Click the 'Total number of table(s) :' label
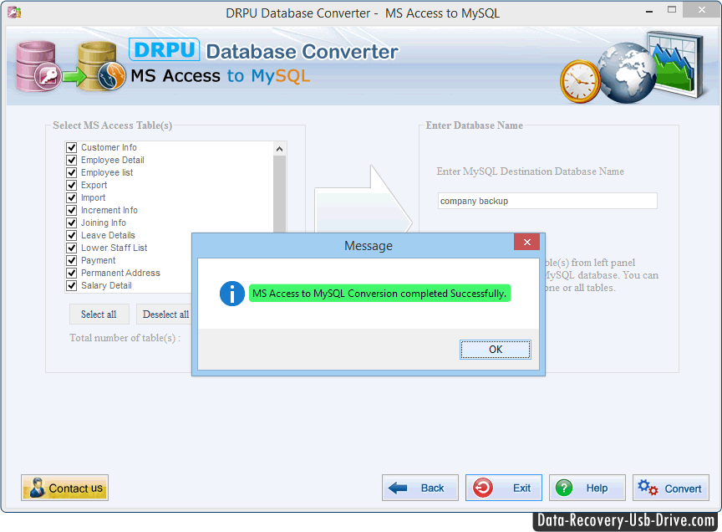 pos(125,338)
